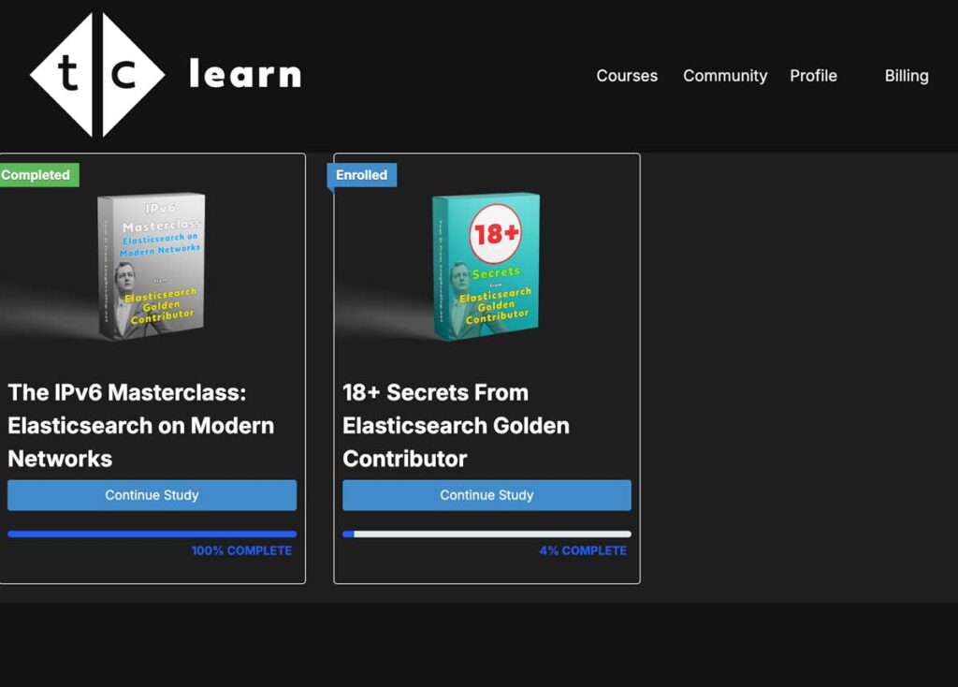The image size is (958, 687).
Task: Click the 18+ Secrets course progress bar
Action: point(486,534)
